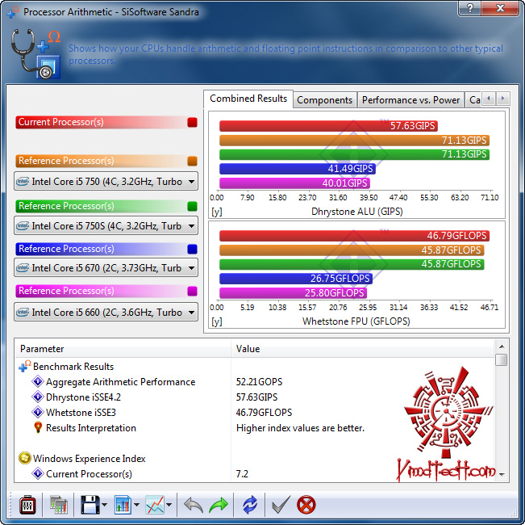Click the Aggregate Arithmetic Performance label
525x525 pixels.
point(120,382)
